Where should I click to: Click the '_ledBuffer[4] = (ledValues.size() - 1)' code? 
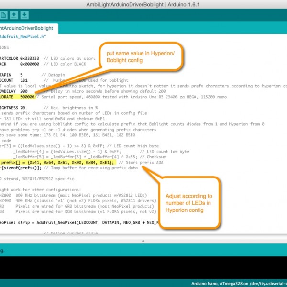pos(67,152)
